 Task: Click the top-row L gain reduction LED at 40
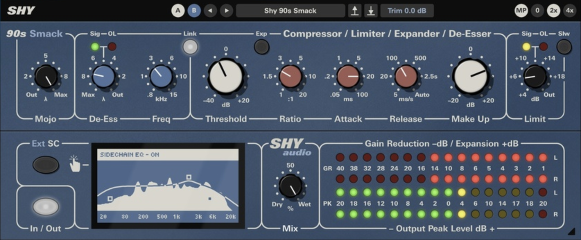pyautogui.click(x=340, y=158)
